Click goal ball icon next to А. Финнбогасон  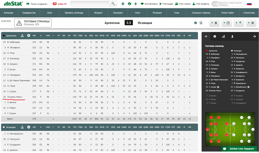click(x=249, y=87)
